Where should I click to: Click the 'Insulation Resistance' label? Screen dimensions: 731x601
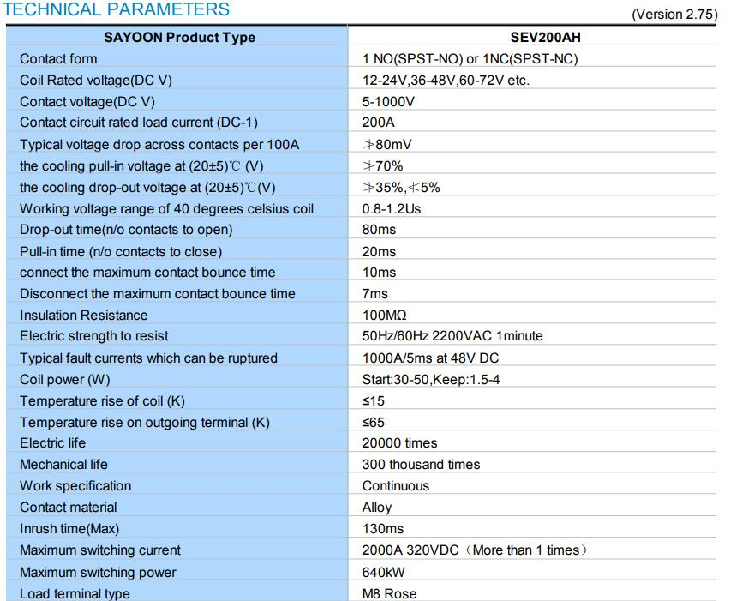pyautogui.click(x=83, y=316)
